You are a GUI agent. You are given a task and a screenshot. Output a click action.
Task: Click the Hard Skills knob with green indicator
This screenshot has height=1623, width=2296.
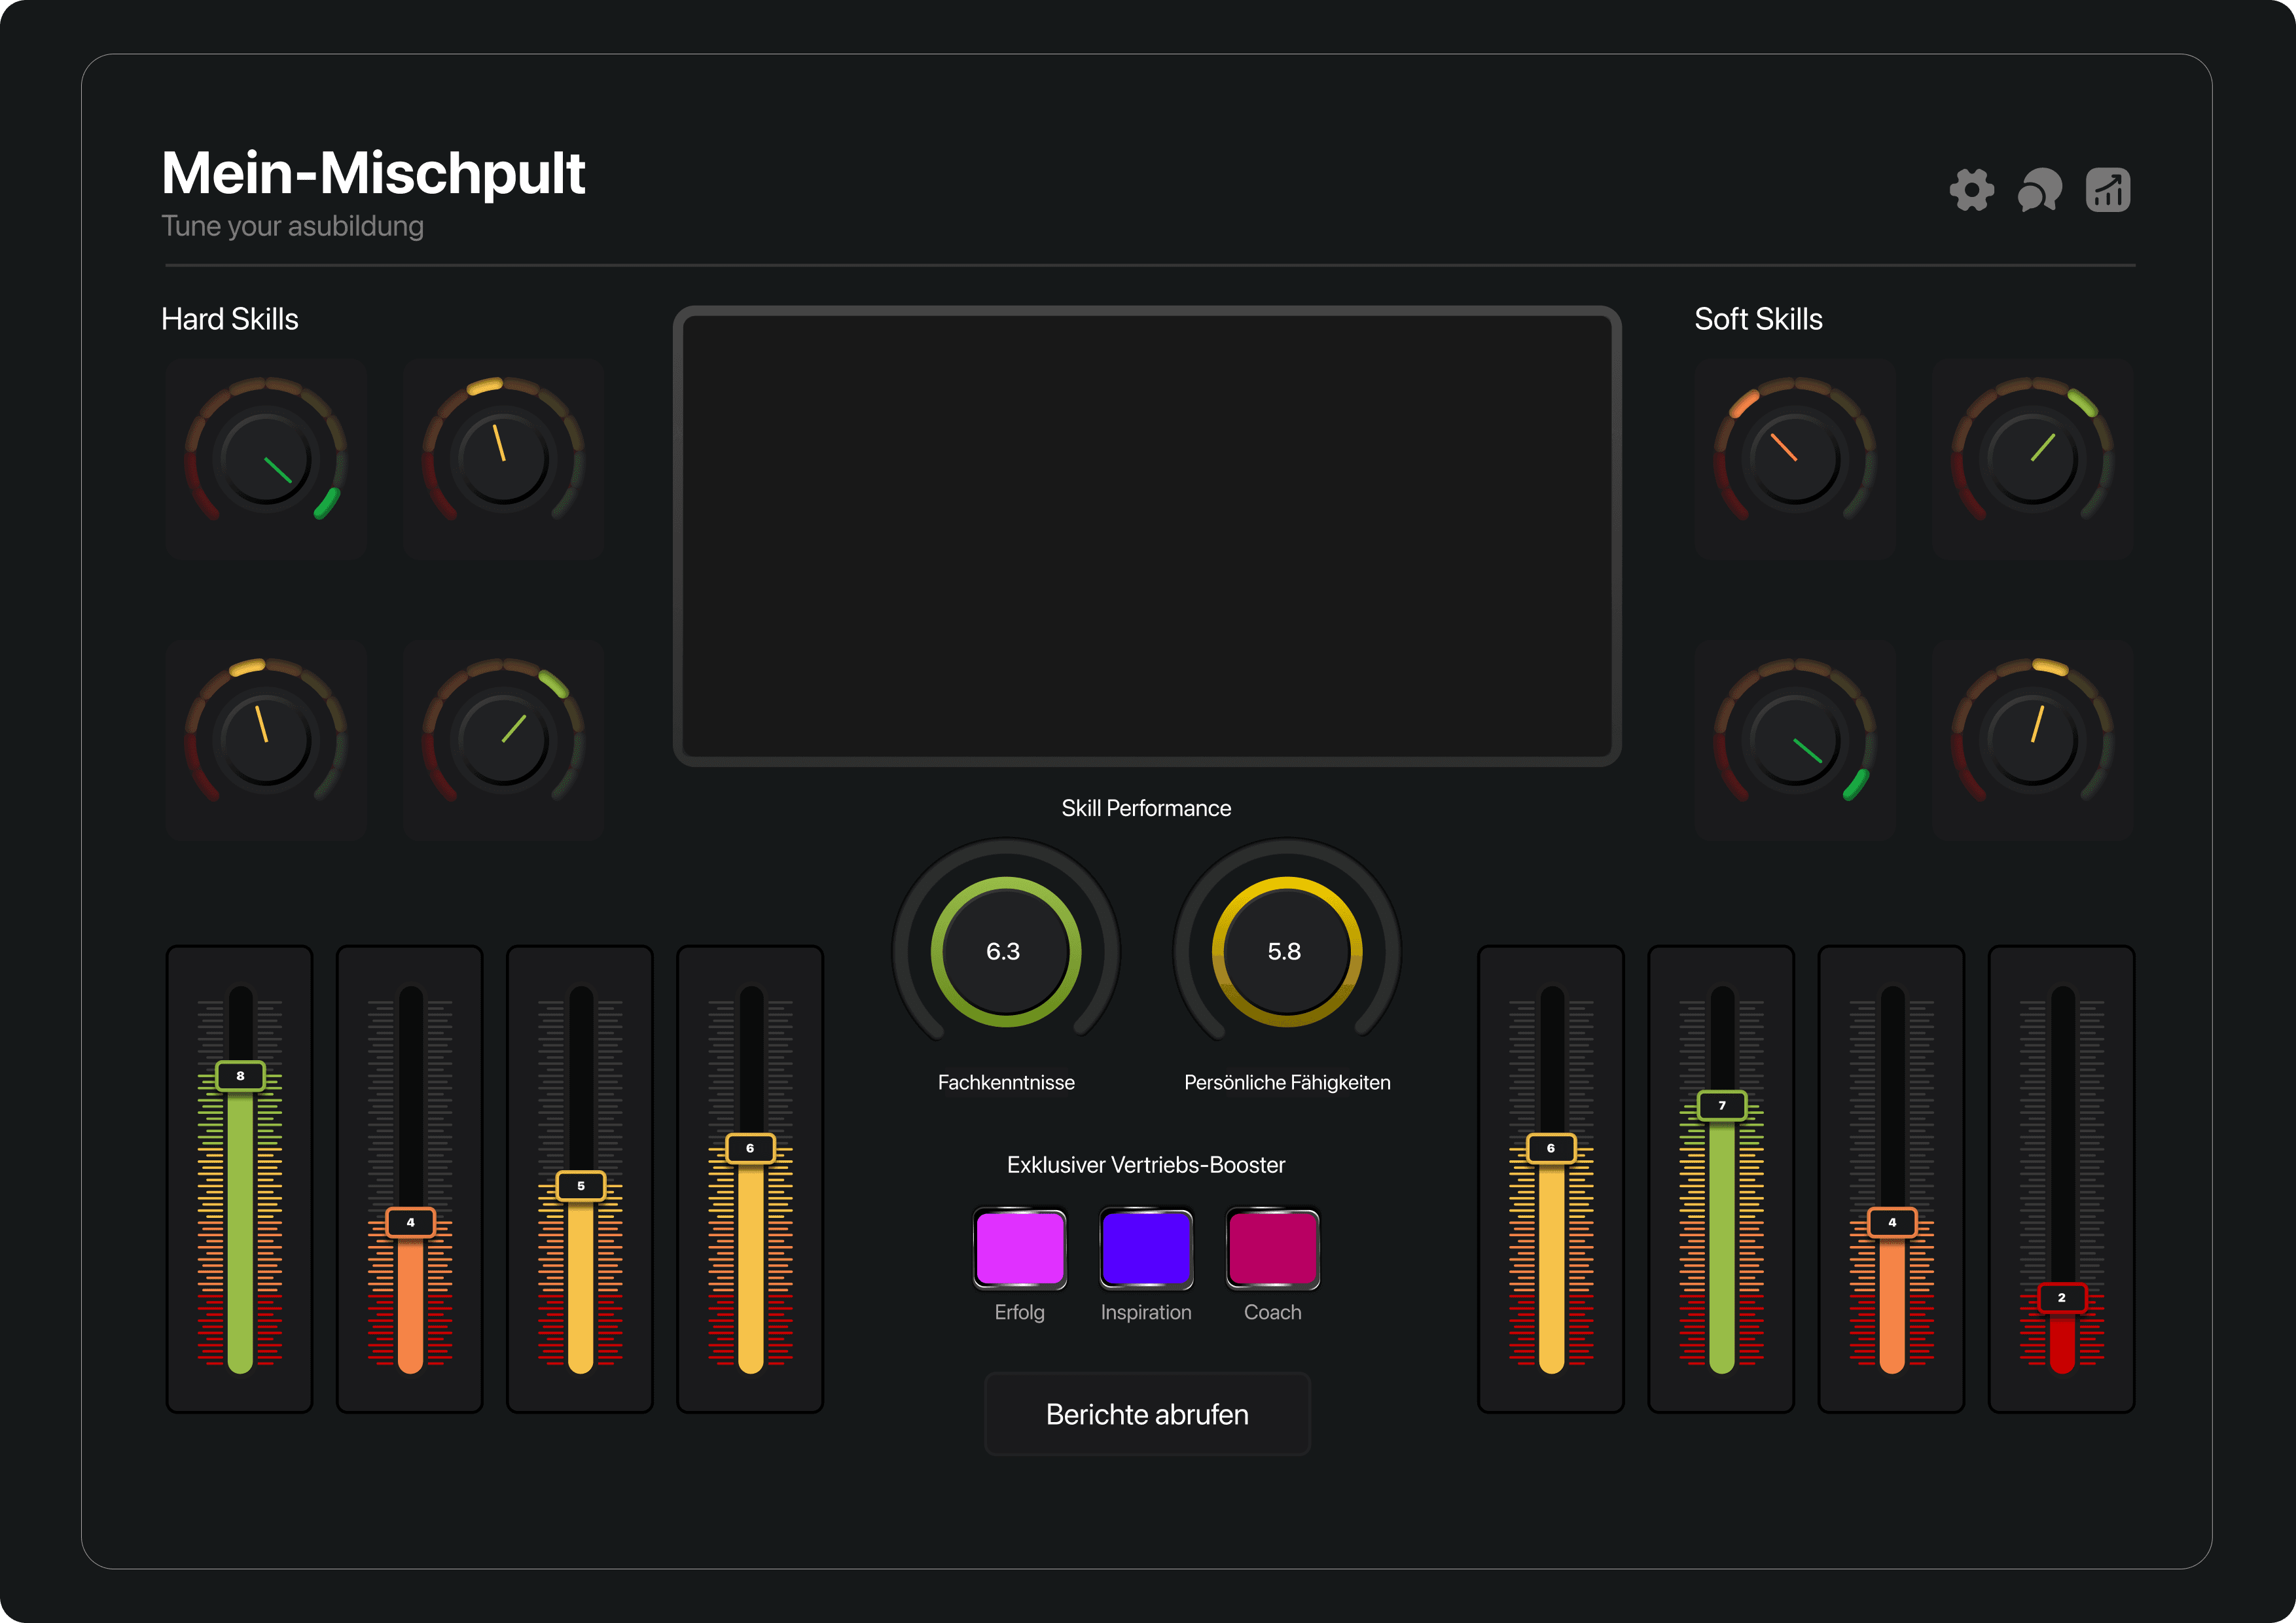click(266, 459)
